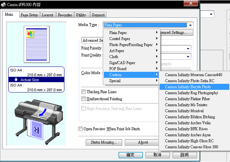This screenshot has height=162, width=230.
Task: Select the highlighted Custom menu entry
Action: tap(131, 75)
